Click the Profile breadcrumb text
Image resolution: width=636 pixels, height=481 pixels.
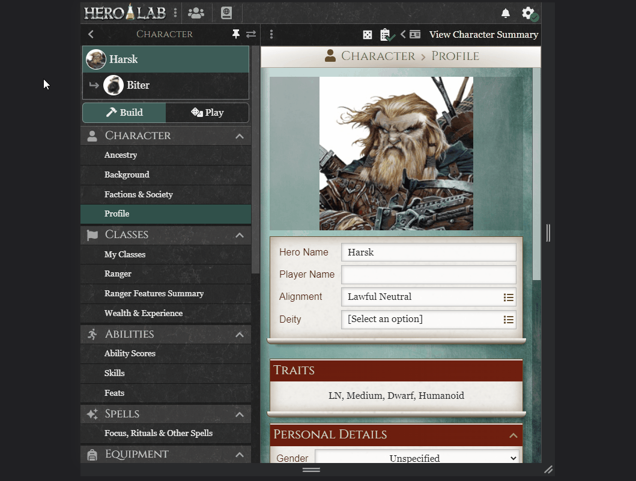455,56
